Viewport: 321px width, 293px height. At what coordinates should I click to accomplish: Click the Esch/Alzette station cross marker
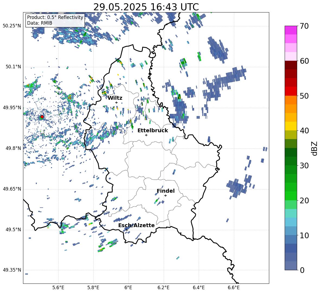(x=127, y=230)
